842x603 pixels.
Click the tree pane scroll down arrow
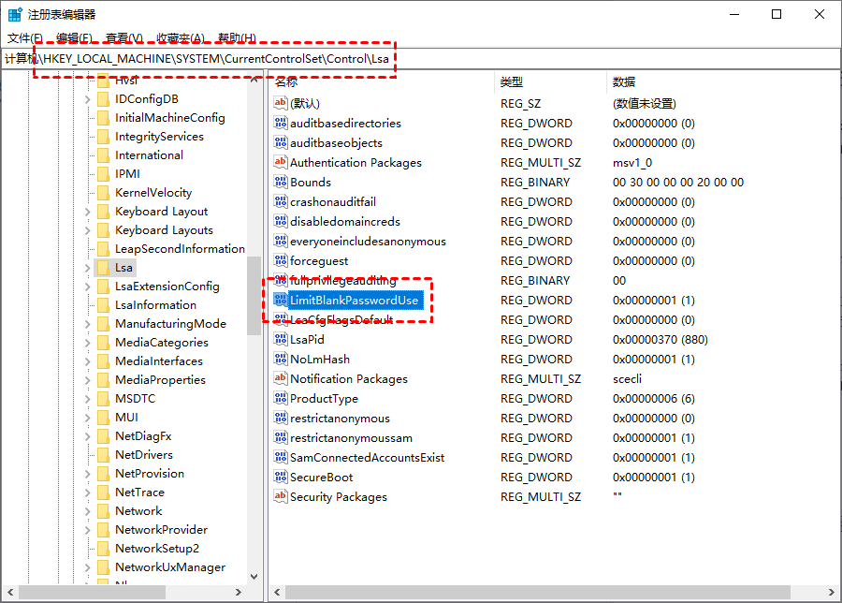(x=254, y=577)
